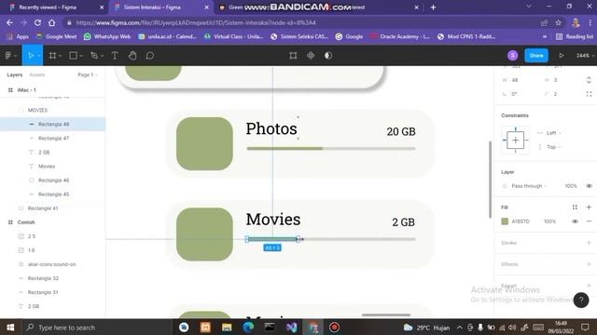Screen dimensions: 597x335
Task: Switch to the Assets tab
Action: coord(37,74)
